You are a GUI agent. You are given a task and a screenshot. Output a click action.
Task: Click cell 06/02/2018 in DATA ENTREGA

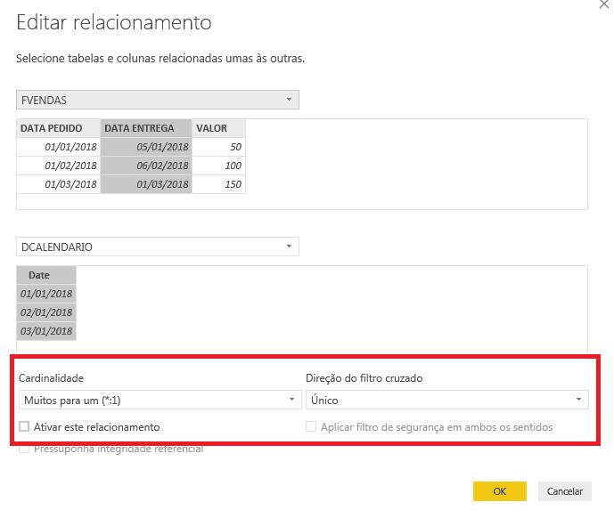[x=146, y=166]
